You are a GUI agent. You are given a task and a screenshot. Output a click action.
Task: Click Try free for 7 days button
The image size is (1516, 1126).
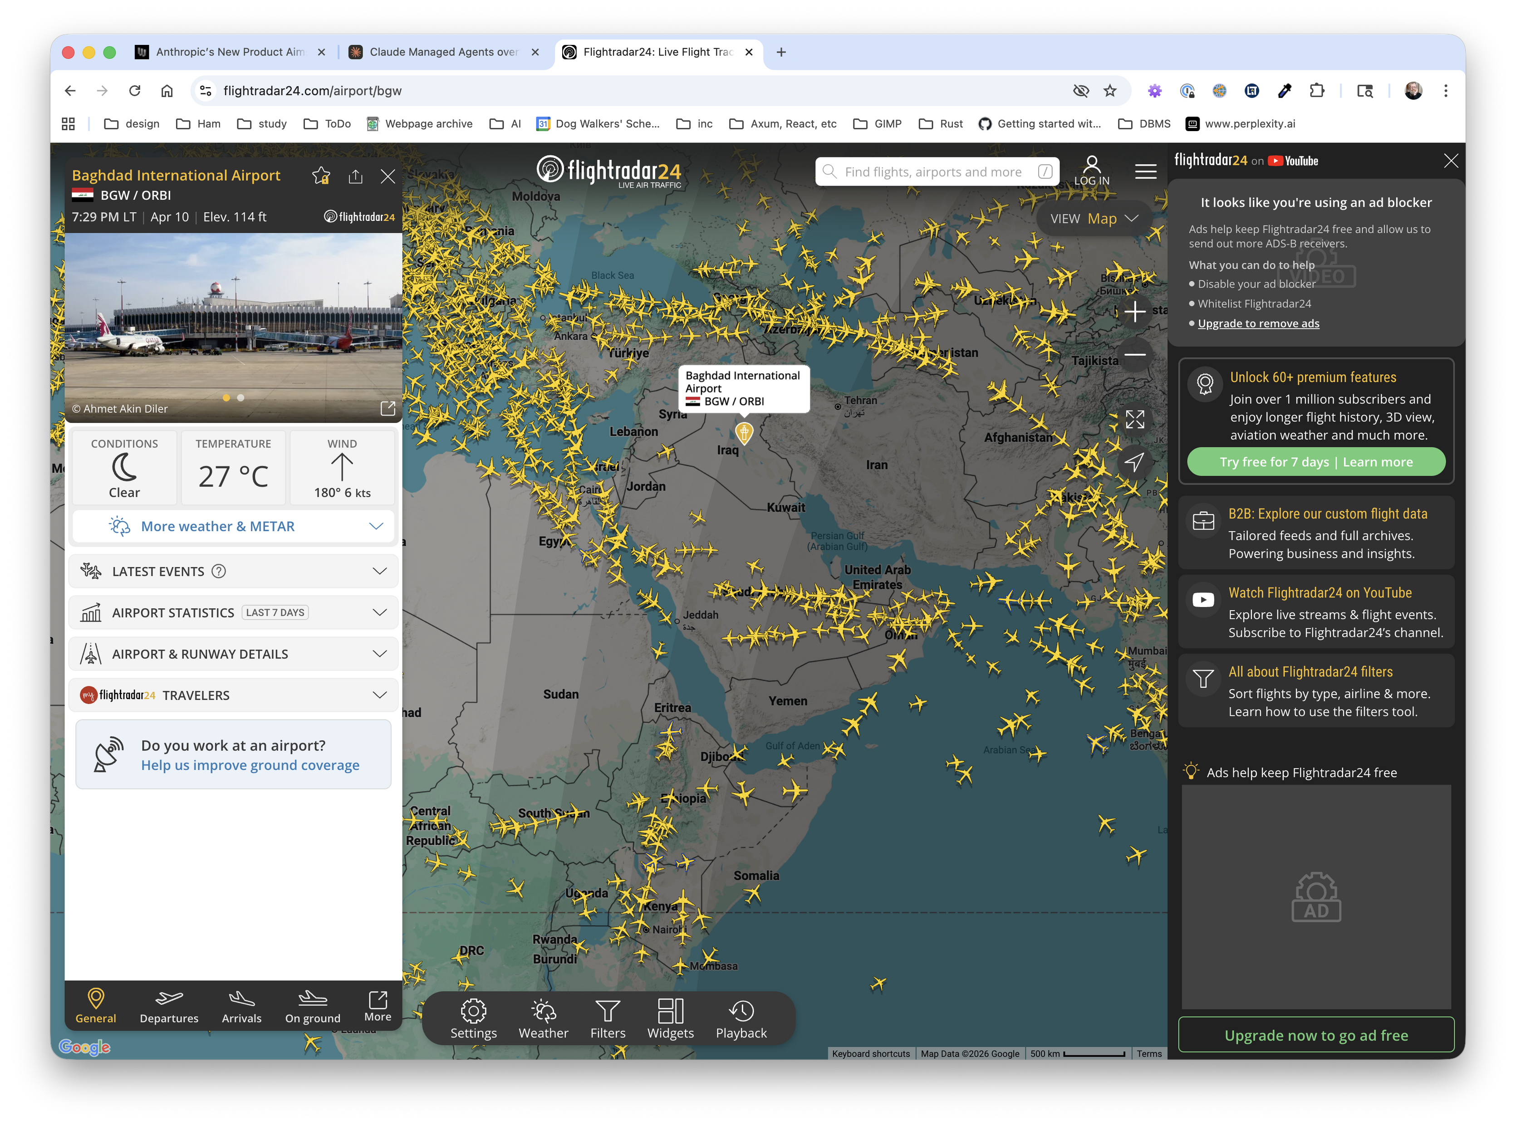click(x=1315, y=462)
